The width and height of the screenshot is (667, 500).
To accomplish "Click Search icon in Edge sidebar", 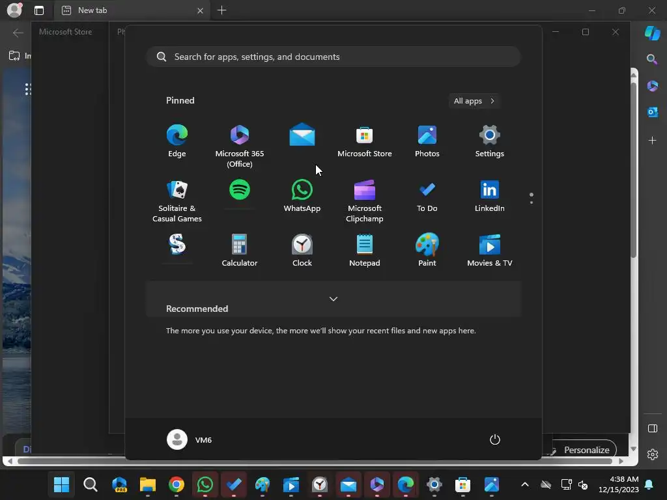I will tap(652, 59).
